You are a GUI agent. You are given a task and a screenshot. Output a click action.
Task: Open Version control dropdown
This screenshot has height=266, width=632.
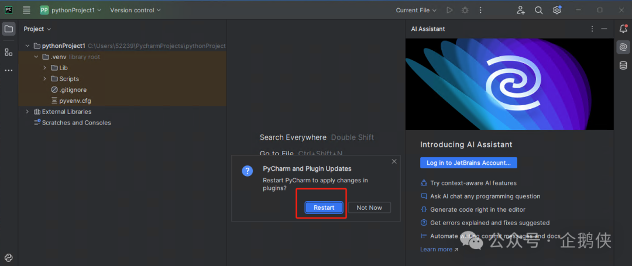click(x=135, y=10)
